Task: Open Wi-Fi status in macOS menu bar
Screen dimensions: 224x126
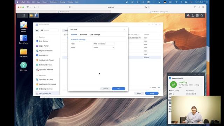Action: click(x=176, y=2)
